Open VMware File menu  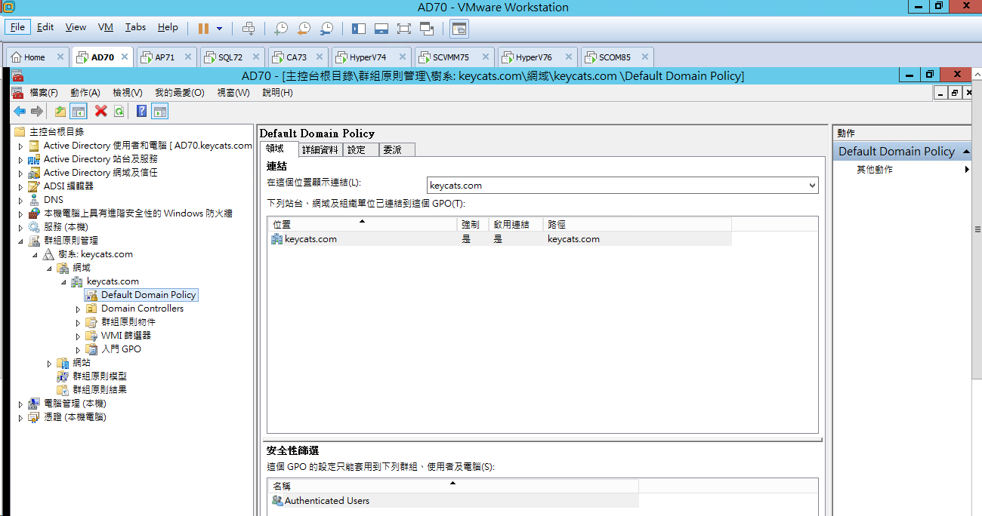[x=17, y=27]
